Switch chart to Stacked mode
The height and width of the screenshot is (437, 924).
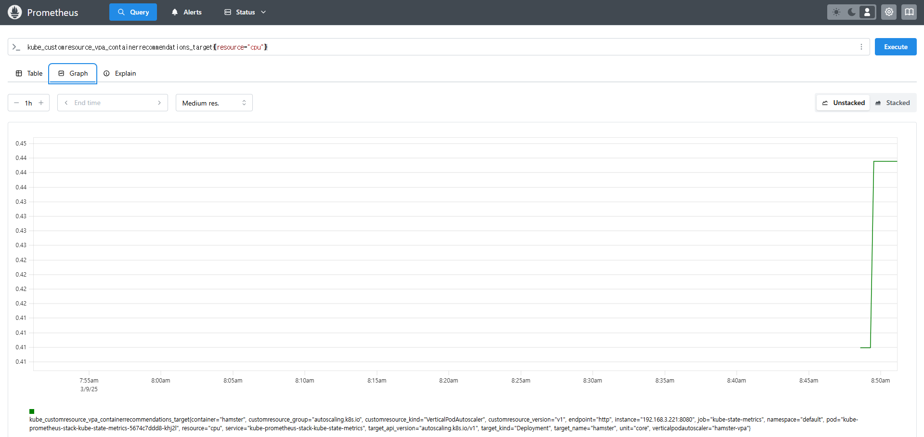[x=893, y=103]
